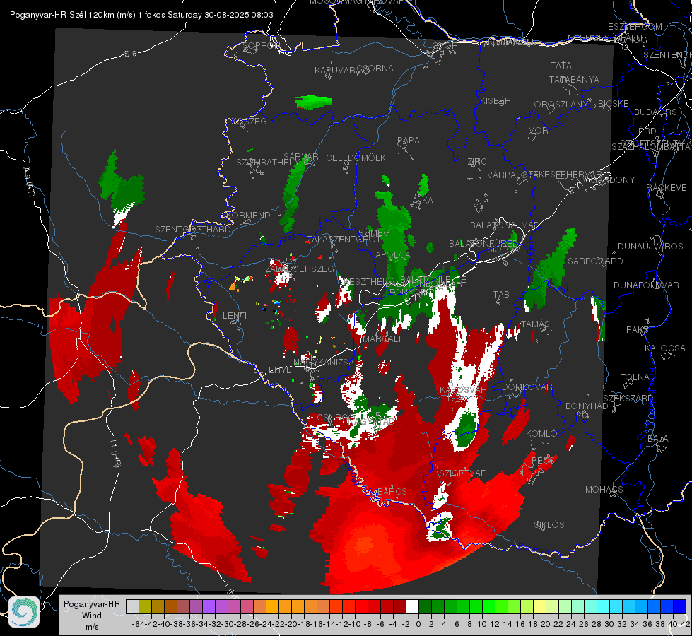Click the SIKLOS city label

[549, 525]
